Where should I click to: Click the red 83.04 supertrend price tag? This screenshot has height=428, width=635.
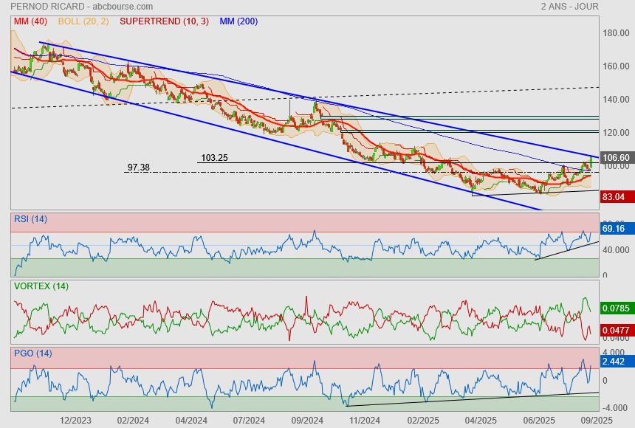point(615,197)
